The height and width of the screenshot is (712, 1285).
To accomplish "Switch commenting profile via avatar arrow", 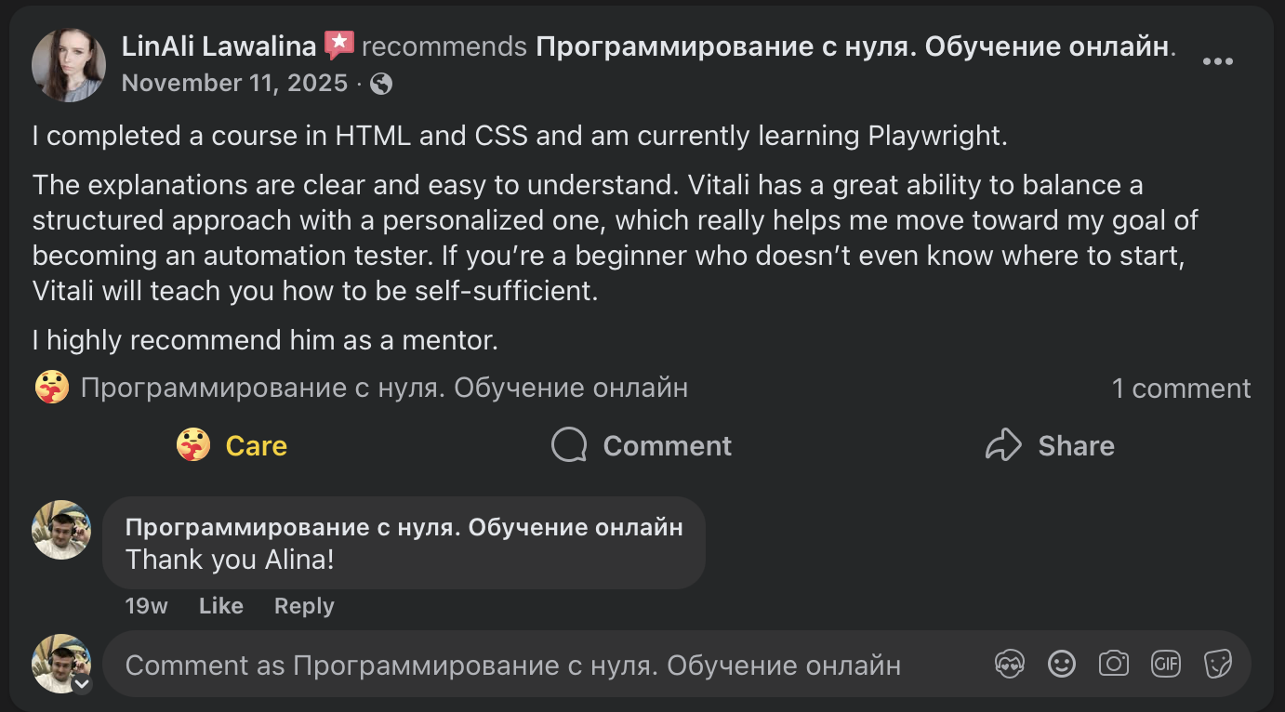I will [82, 685].
